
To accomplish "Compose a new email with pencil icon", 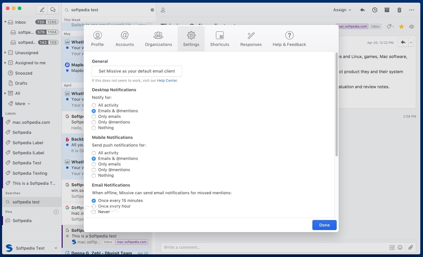I will pyautogui.click(x=42, y=10).
